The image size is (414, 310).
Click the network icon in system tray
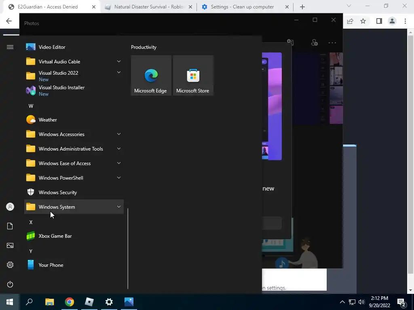click(x=352, y=302)
